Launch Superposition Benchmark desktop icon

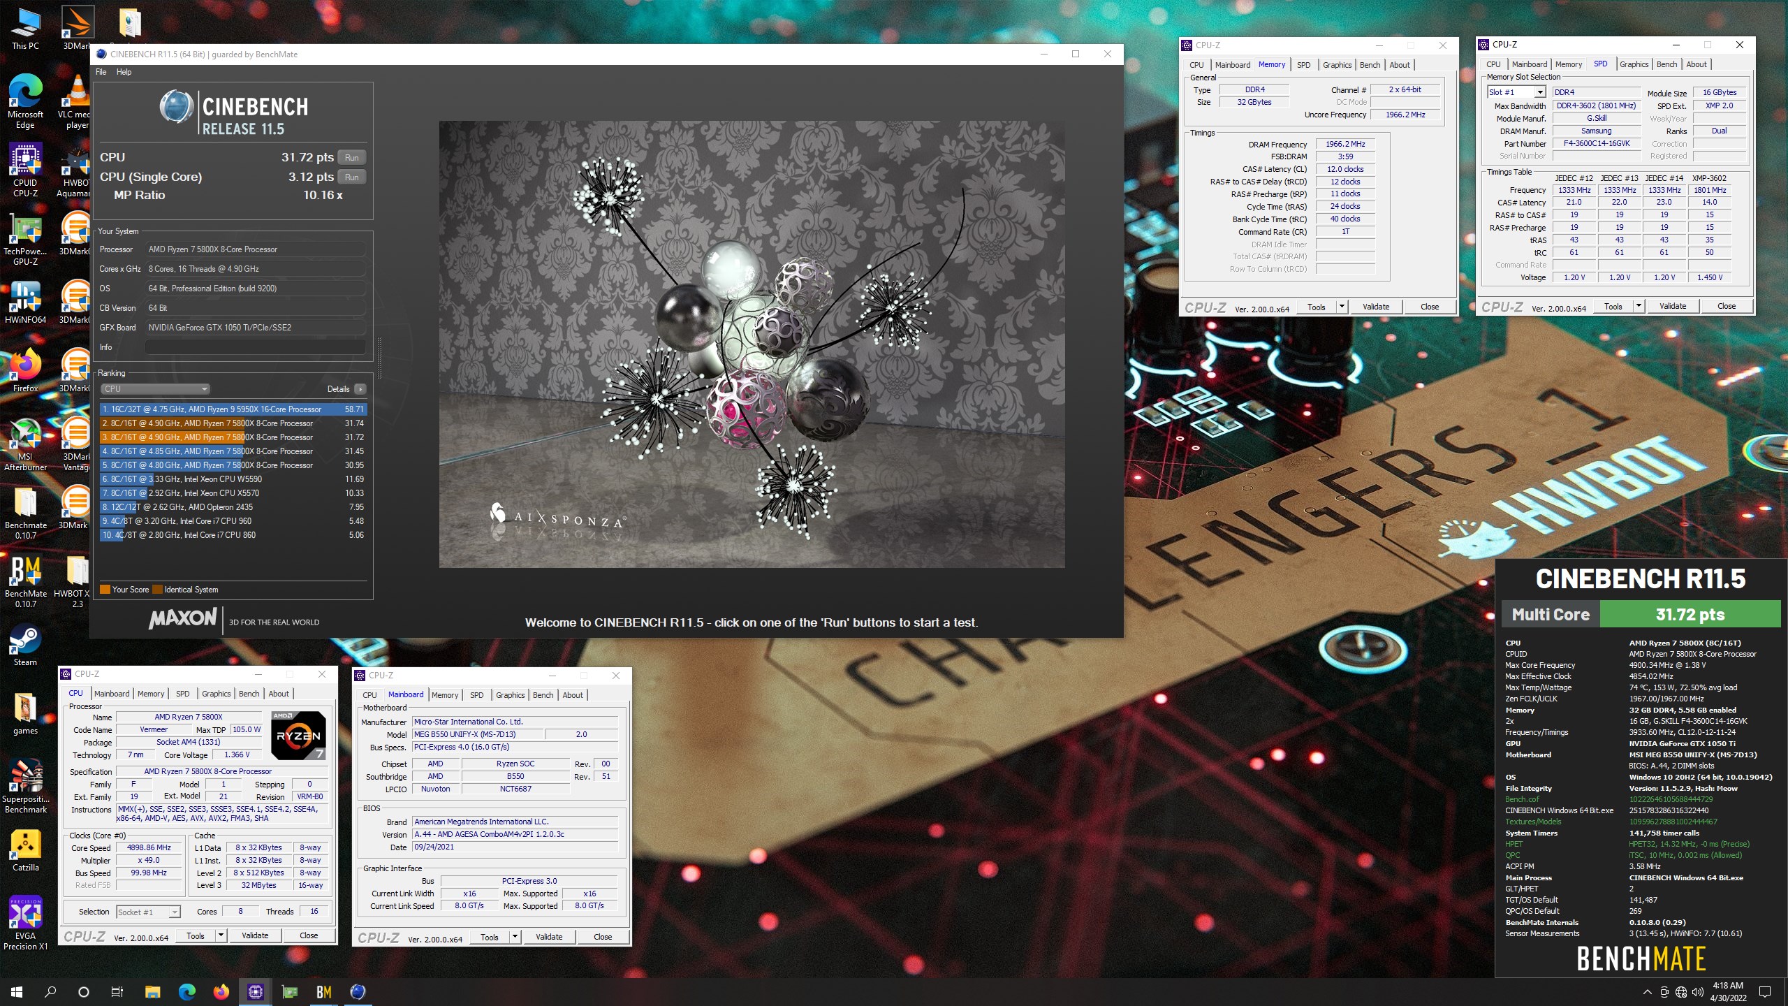[x=25, y=786]
